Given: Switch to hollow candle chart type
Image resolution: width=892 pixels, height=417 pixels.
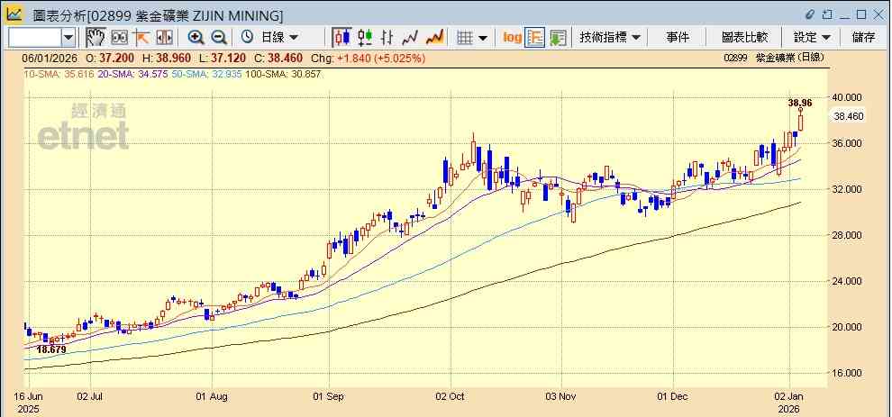Looking at the screenshot, I should pos(365,38).
